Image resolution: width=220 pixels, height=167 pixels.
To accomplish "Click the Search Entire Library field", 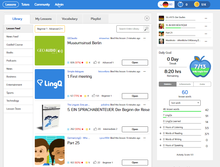I will (x=129, y=29).
